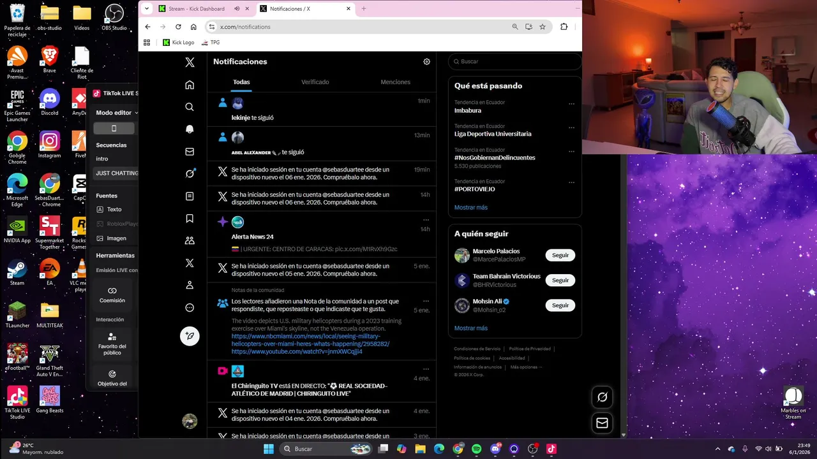Open Bookmarks icon in the X sidebar
The height and width of the screenshot is (459, 817).
(190, 219)
